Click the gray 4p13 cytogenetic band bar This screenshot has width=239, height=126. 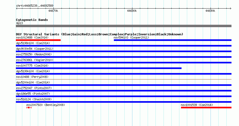[124, 26]
